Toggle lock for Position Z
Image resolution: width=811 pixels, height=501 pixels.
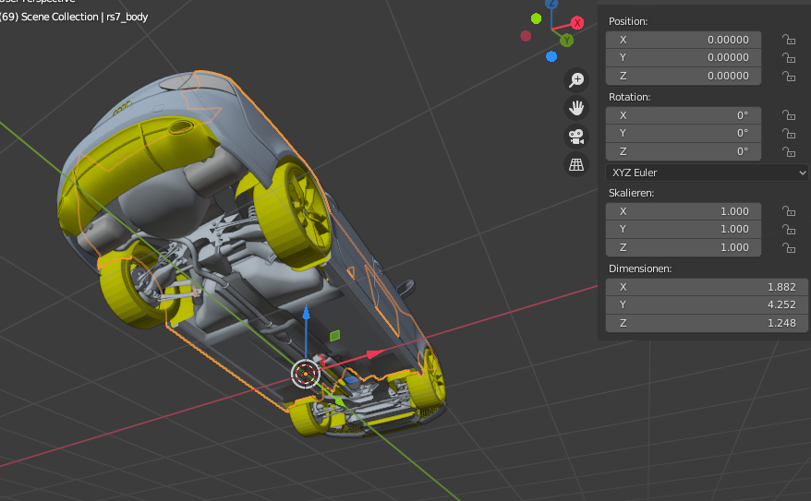(788, 77)
